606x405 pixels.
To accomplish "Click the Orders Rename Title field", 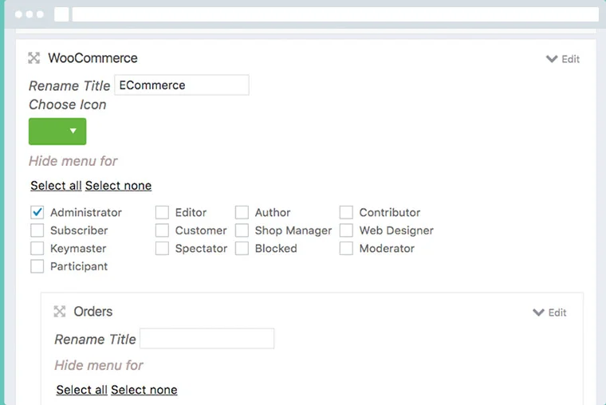I will point(207,339).
